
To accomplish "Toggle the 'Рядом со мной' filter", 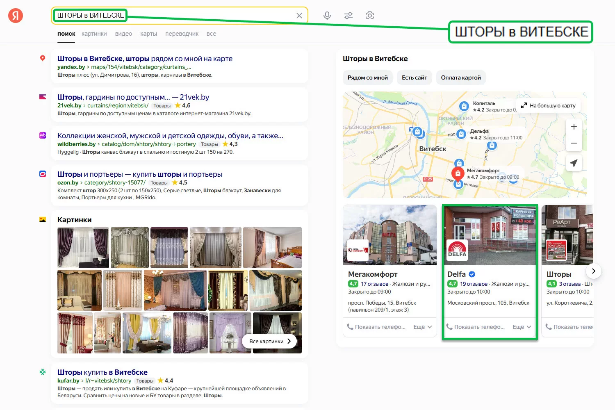I will (x=367, y=77).
